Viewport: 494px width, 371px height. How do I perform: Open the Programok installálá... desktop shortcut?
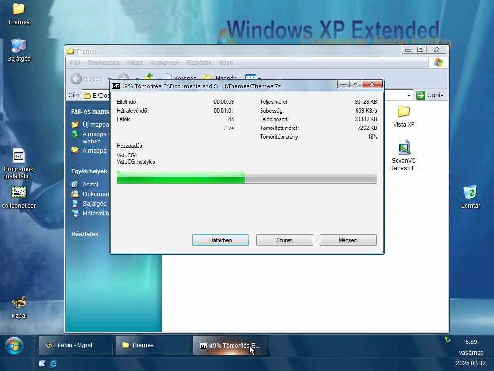click(19, 164)
